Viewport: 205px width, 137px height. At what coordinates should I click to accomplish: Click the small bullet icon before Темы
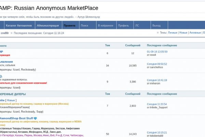[158, 33]
